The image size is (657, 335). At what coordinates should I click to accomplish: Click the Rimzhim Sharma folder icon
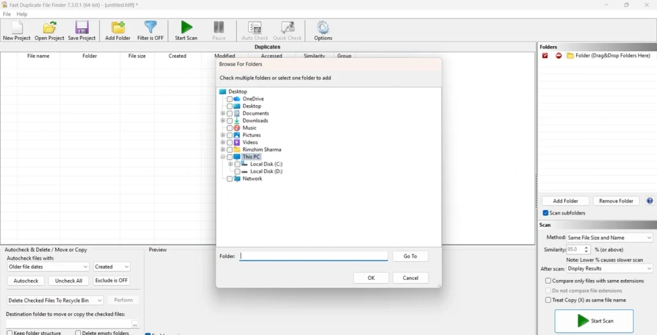pyautogui.click(x=237, y=149)
